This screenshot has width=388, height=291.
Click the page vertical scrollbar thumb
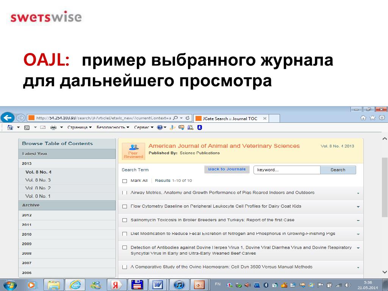385,188
